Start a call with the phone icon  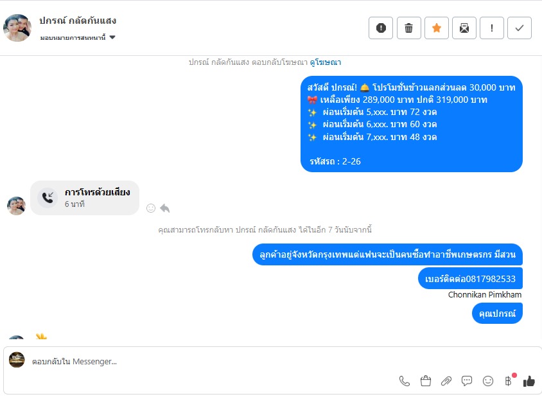pos(405,381)
